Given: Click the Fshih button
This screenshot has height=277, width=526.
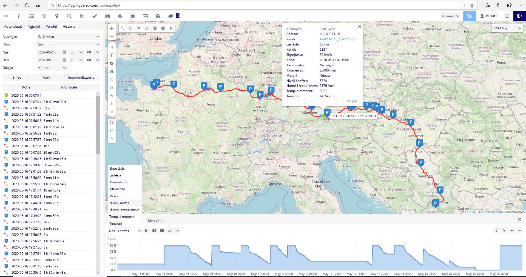Looking at the screenshot, I should click(x=47, y=78).
